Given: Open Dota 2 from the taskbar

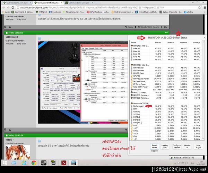Looking at the screenshot, I should tap(64, 163).
